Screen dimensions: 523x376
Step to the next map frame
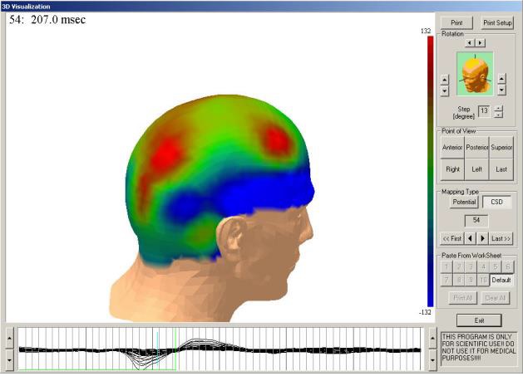pyautogui.click(x=481, y=238)
